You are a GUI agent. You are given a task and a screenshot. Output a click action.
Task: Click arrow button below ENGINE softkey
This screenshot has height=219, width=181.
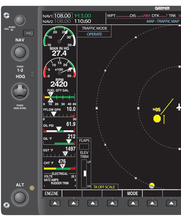55,203
